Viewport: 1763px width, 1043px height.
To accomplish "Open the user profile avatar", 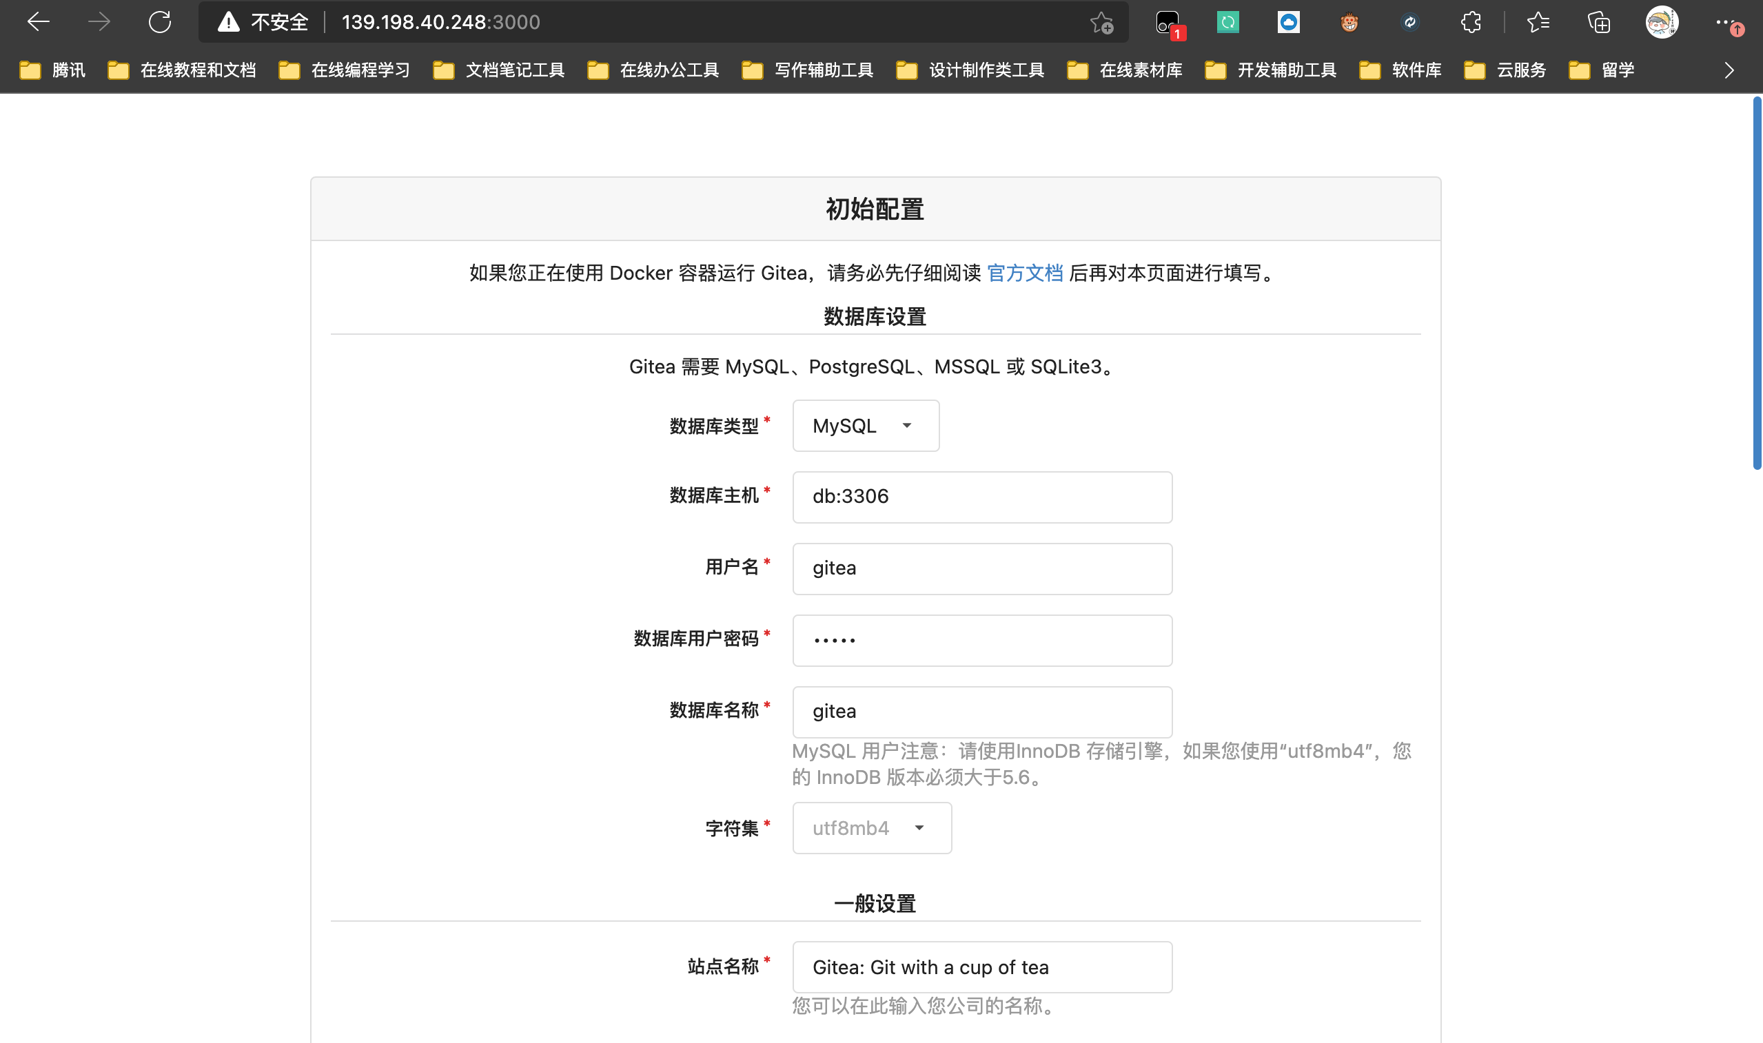I will click(1662, 23).
